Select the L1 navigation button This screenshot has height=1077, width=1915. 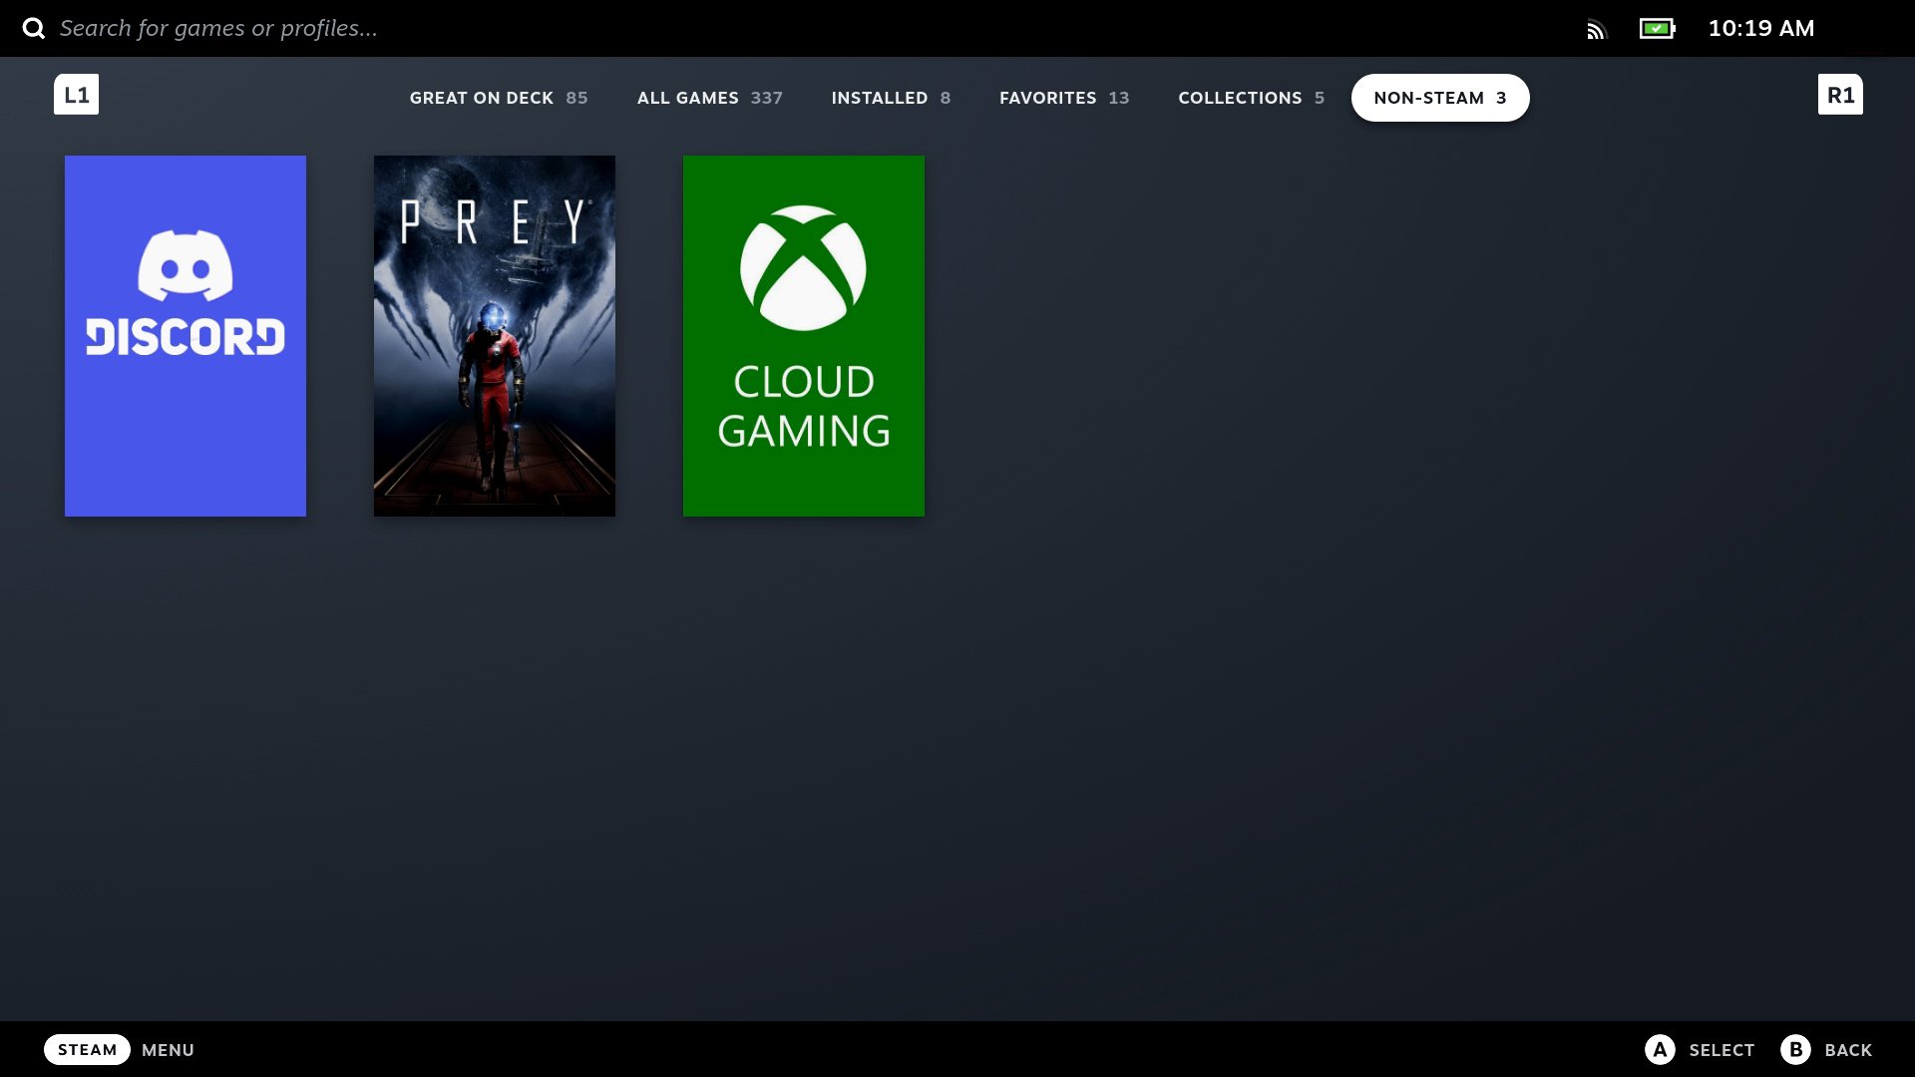click(x=75, y=95)
